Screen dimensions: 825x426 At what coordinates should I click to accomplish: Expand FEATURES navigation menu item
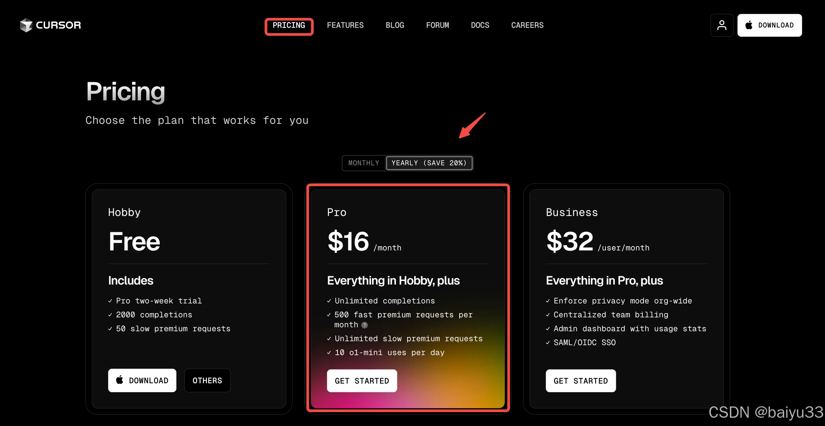(345, 25)
